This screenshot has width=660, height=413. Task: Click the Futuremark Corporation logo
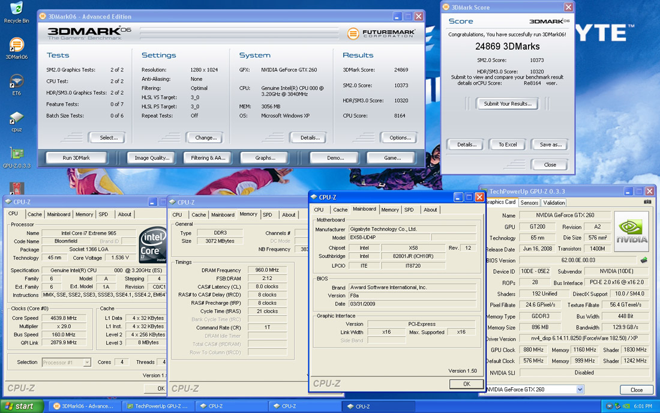[x=381, y=33]
